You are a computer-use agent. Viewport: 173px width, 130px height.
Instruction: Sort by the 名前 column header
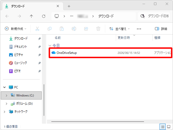click(58, 38)
